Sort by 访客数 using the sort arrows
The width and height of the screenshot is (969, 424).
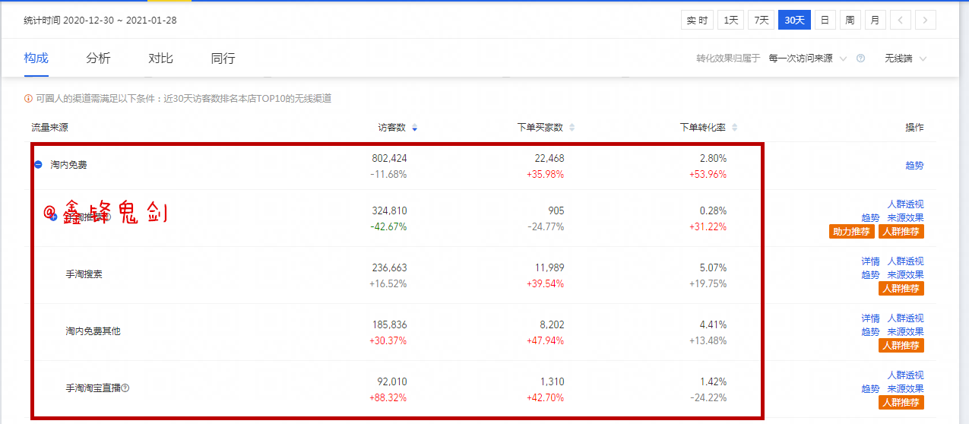(x=414, y=128)
